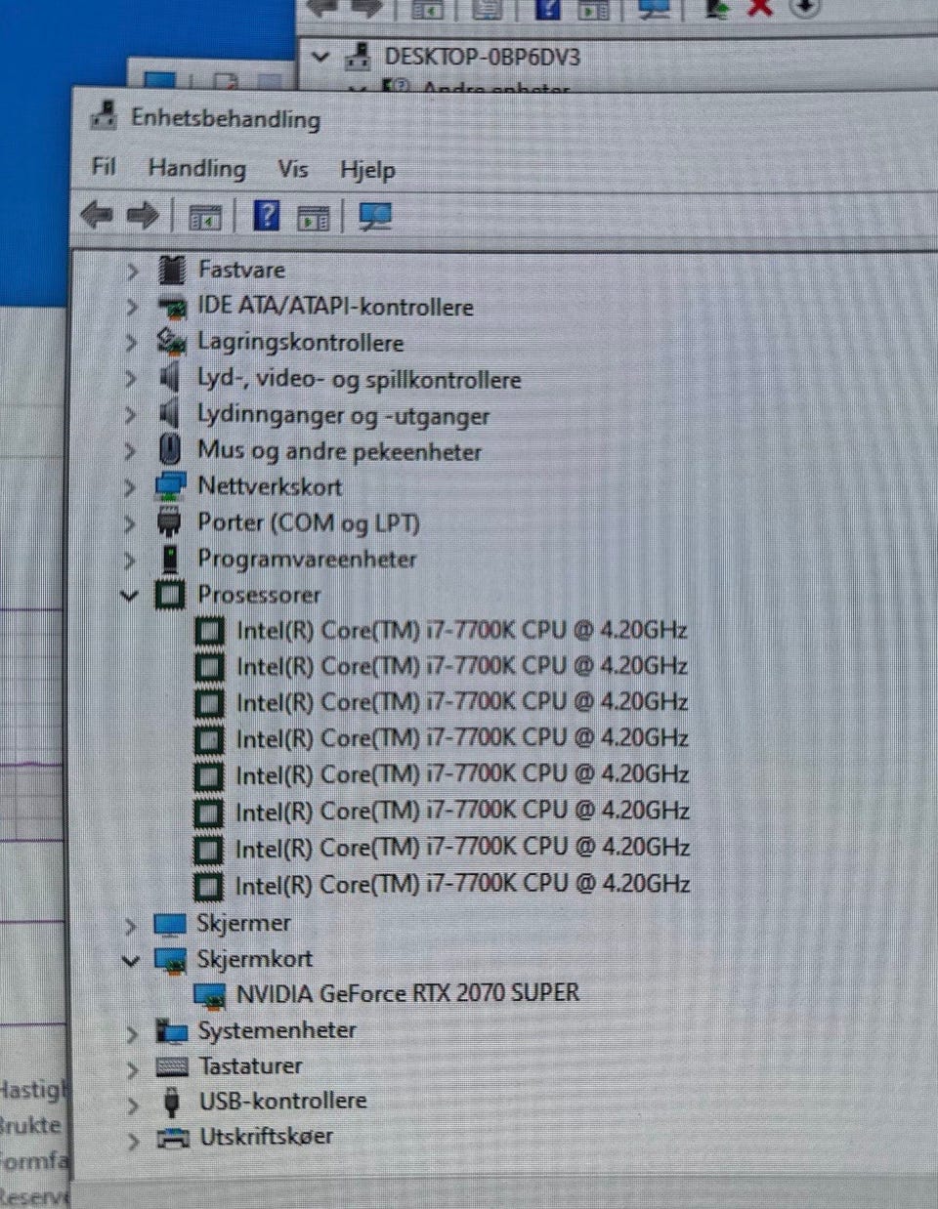Select the last i7-7700K processor entry
Image resolution: width=938 pixels, height=1209 pixels.
pos(463,884)
